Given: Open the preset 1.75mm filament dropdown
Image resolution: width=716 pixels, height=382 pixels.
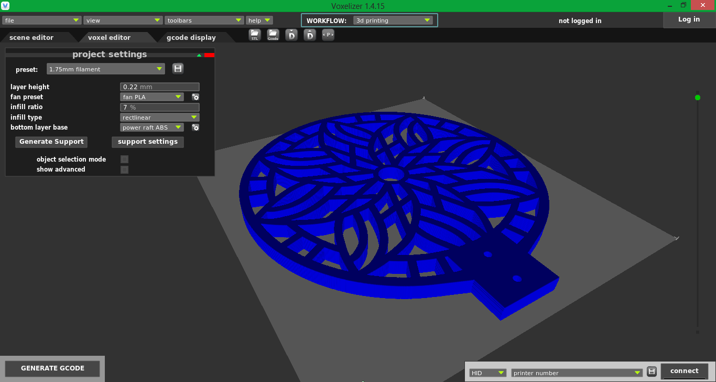Looking at the screenshot, I should (106, 69).
